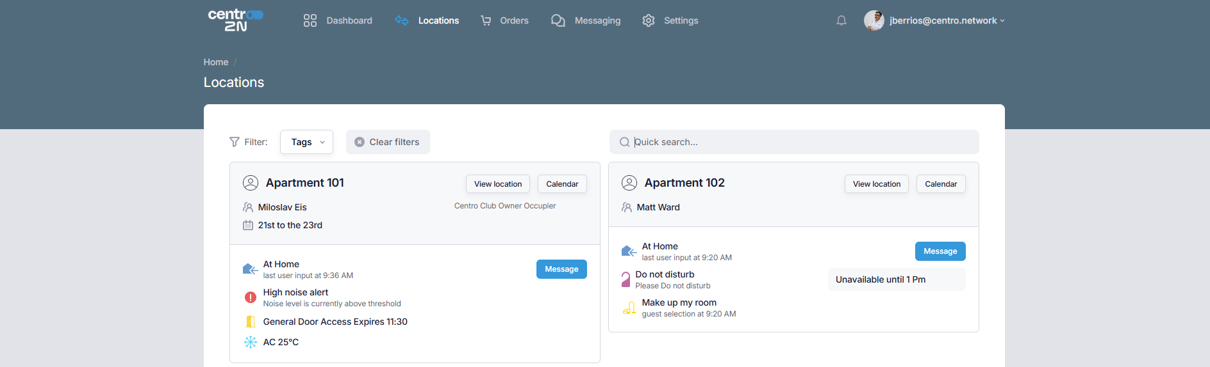The image size is (1210, 367).
Task: View location for Apartment 102
Action: [877, 183]
